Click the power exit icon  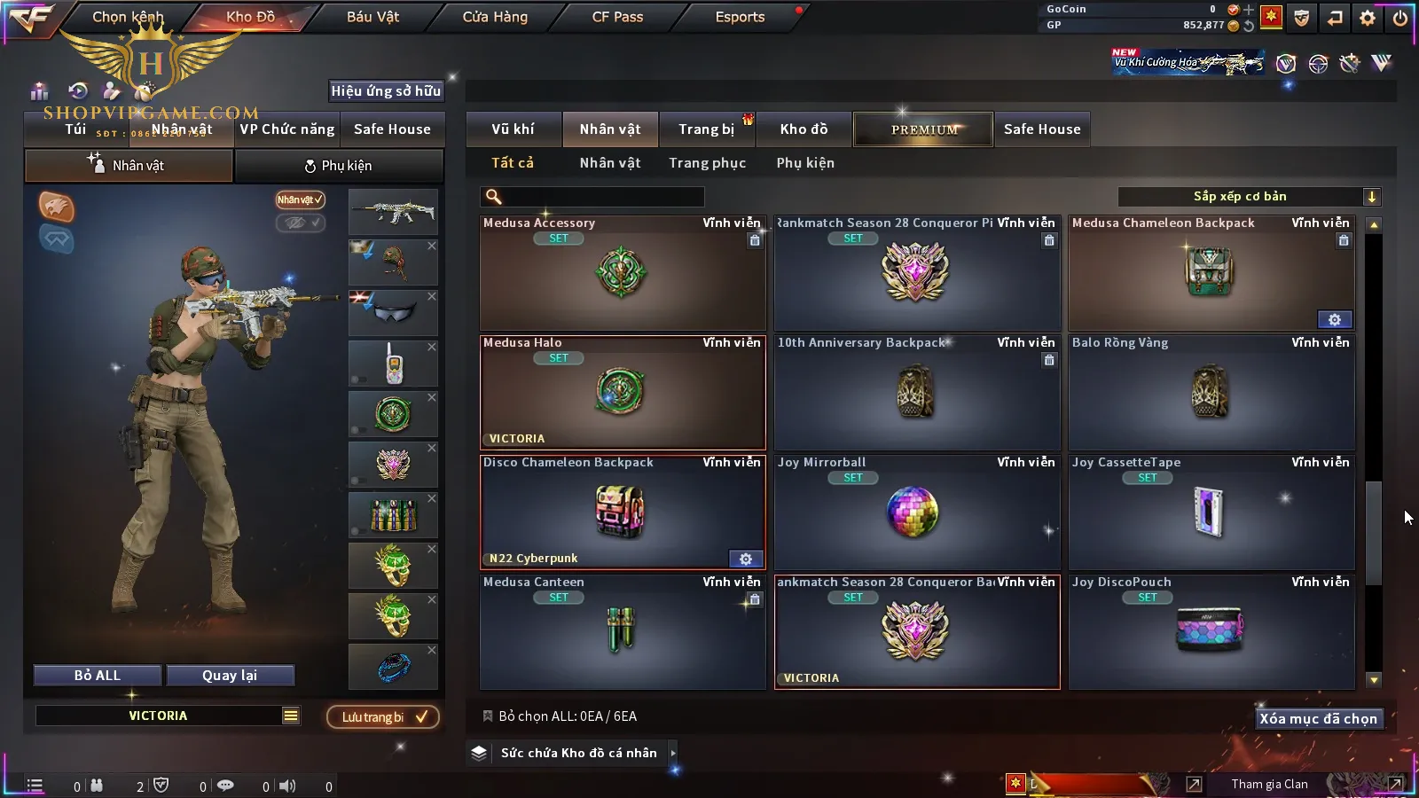1400,18
